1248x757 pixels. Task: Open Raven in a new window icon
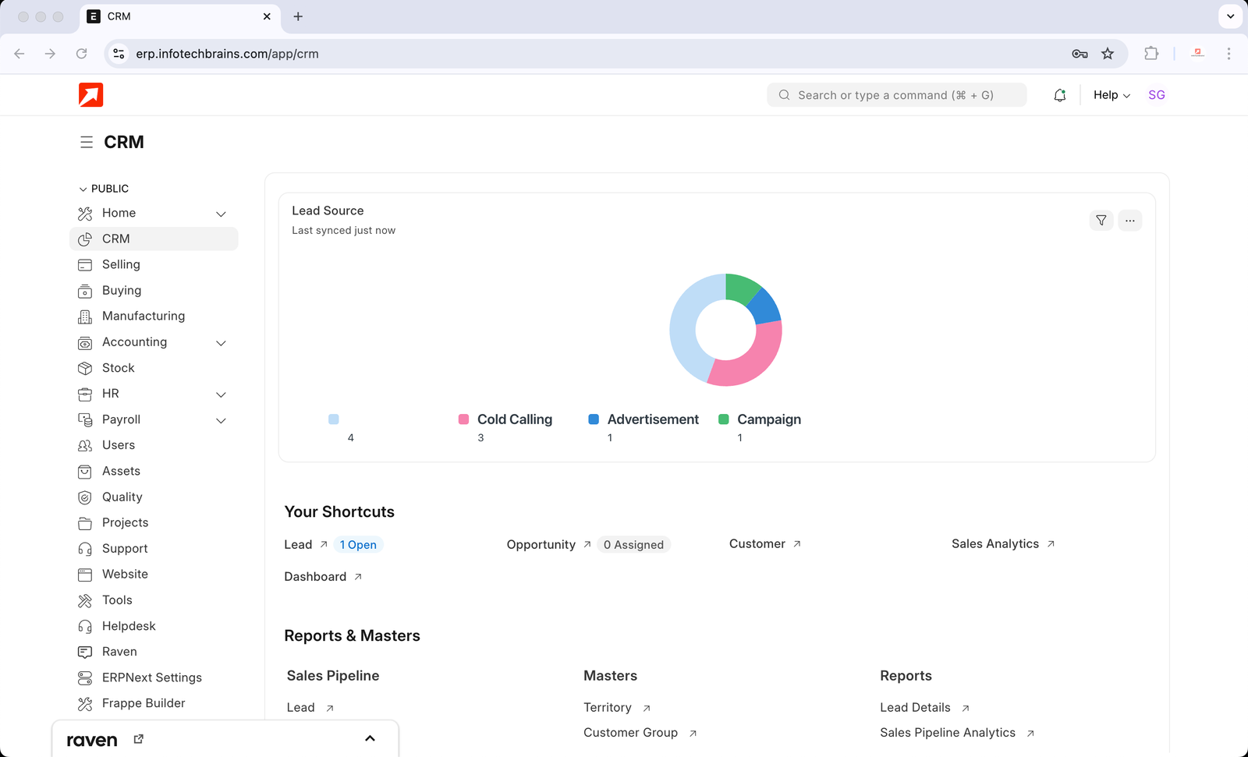[x=139, y=739]
